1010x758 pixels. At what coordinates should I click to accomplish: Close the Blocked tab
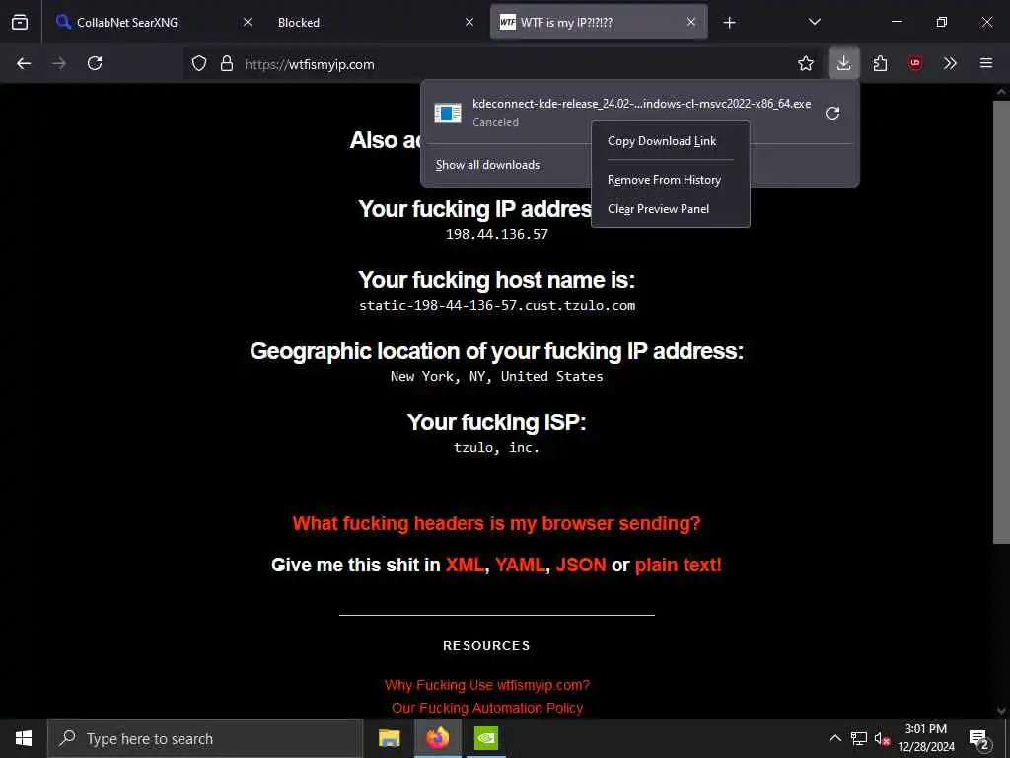click(469, 22)
